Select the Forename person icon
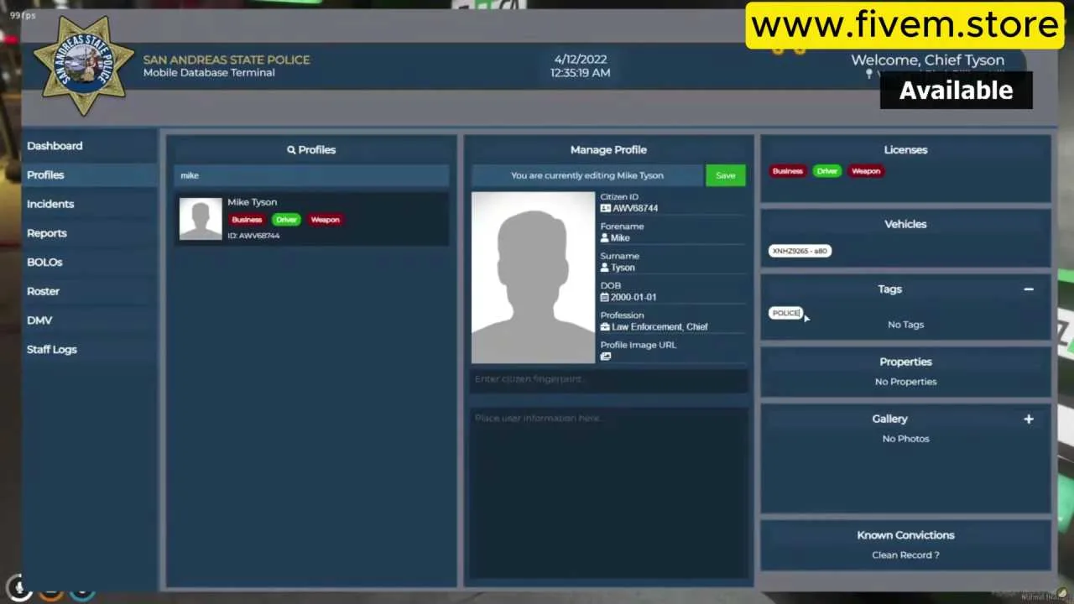Image resolution: width=1074 pixels, height=604 pixels. pyautogui.click(x=606, y=237)
